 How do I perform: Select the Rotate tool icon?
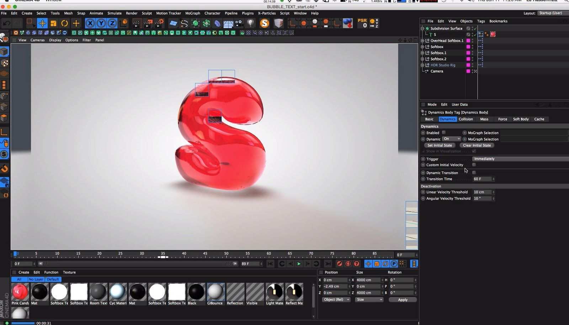pos(64,23)
